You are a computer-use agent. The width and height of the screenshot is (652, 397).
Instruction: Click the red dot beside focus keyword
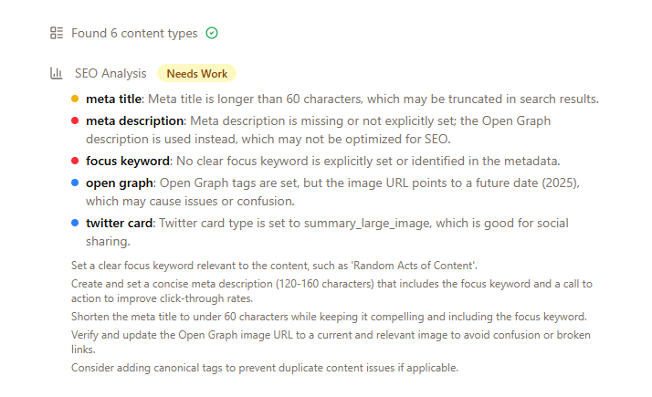pyautogui.click(x=75, y=161)
